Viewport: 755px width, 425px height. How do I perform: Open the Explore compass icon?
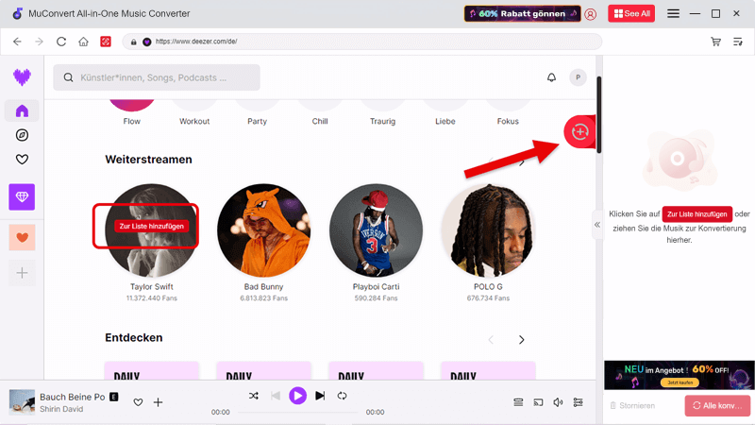tap(22, 135)
